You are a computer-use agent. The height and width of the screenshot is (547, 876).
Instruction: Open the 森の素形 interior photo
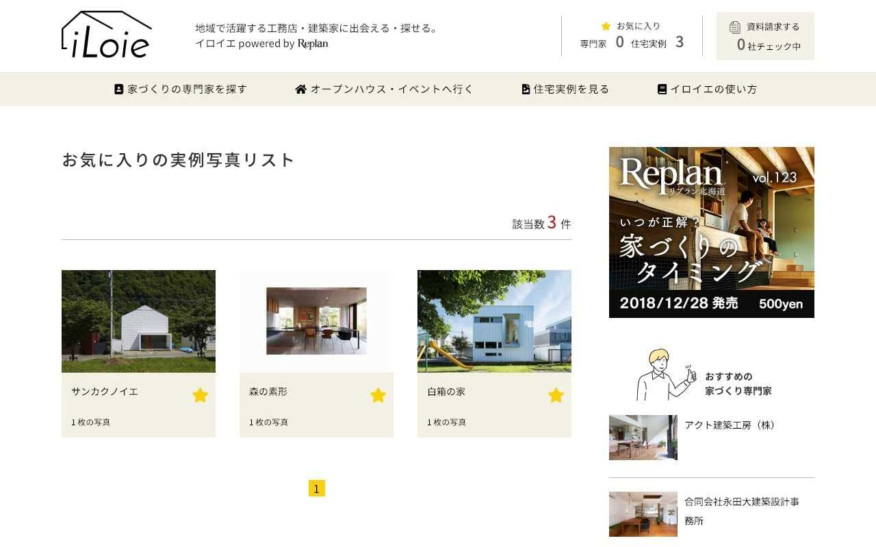[316, 321]
